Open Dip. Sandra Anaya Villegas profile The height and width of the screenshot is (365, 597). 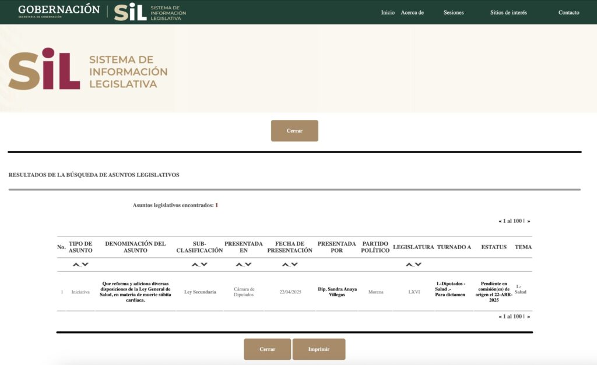(x=337, y=292)
